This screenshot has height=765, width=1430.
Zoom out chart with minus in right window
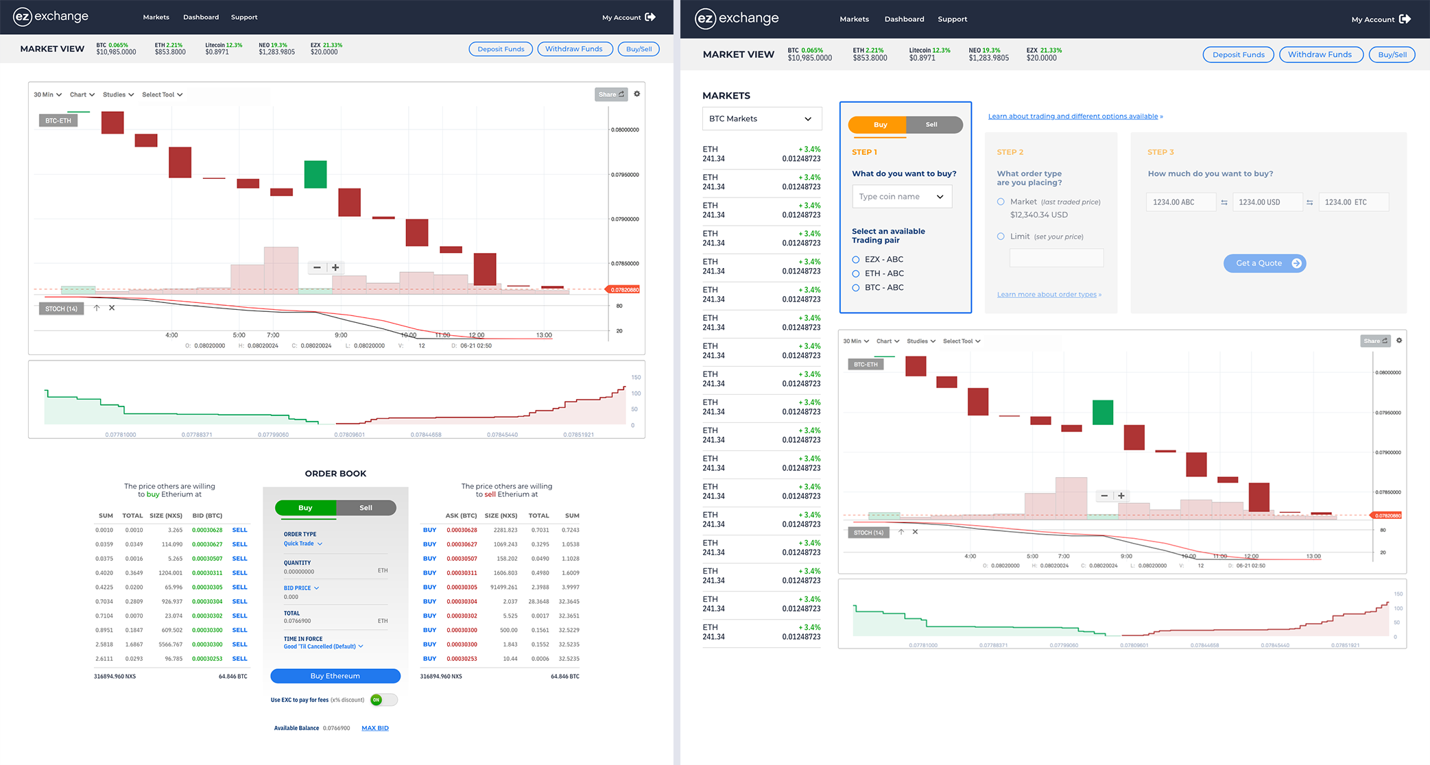click(1104, 496)
